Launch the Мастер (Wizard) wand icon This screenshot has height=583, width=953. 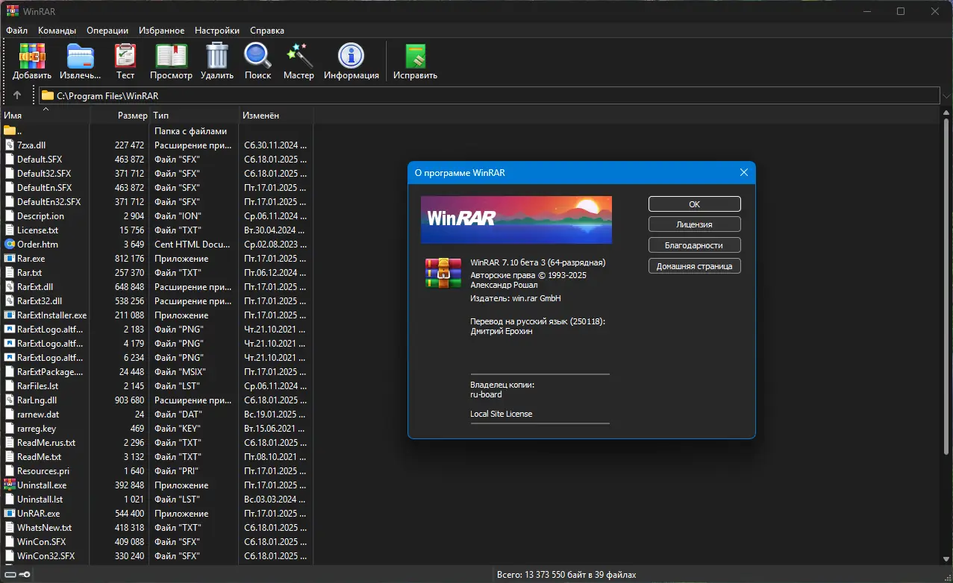(299, 61)
